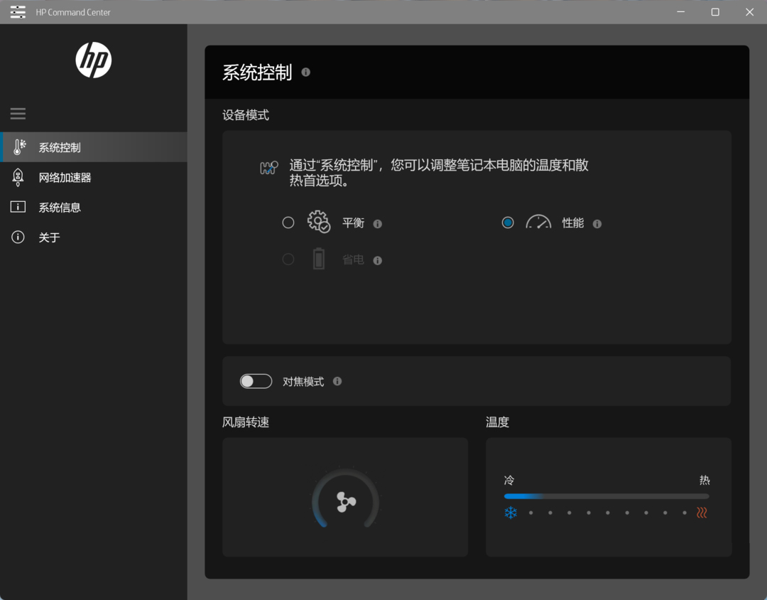This screenshot has height=600, width=767.
Task: Click the HP logo in sidebar
Action: click(x=94, y=60)
